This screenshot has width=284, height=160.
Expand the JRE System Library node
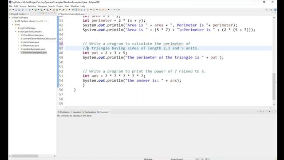coord(13,21)
